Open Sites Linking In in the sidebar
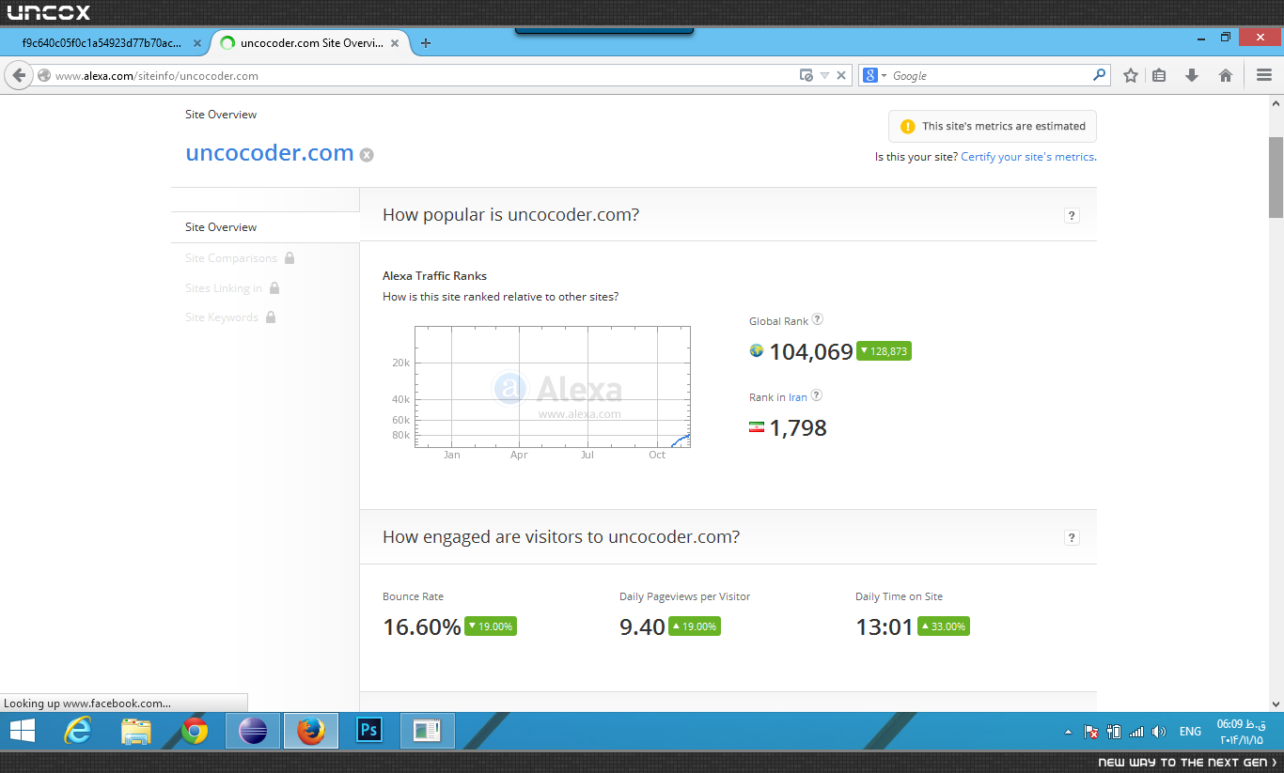Screen dimensions: 1284x773 [x=224, y=288]
